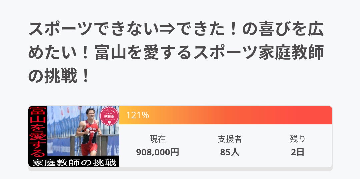Click the 現在 label
Image resolution: width=360 pixels, height=179 pixels.
(x=158, y=139)
